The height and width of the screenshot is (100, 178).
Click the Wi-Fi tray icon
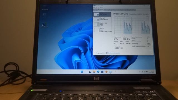(142, 72)
